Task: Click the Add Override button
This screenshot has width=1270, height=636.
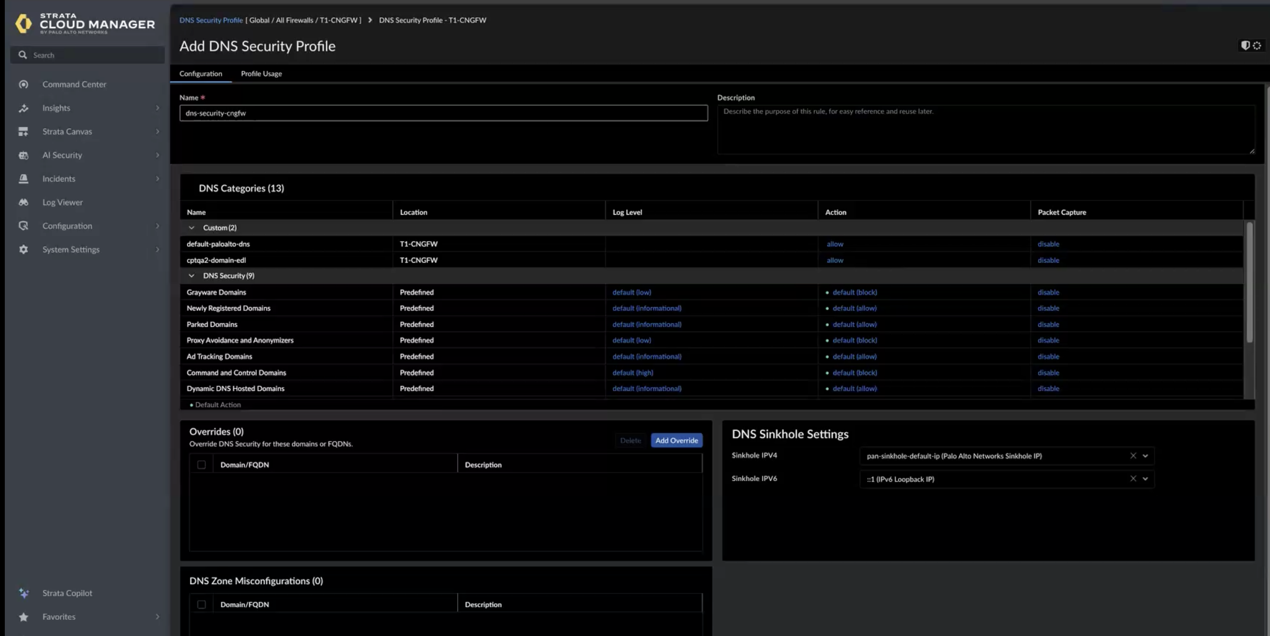Action: (x=676, y=441)
